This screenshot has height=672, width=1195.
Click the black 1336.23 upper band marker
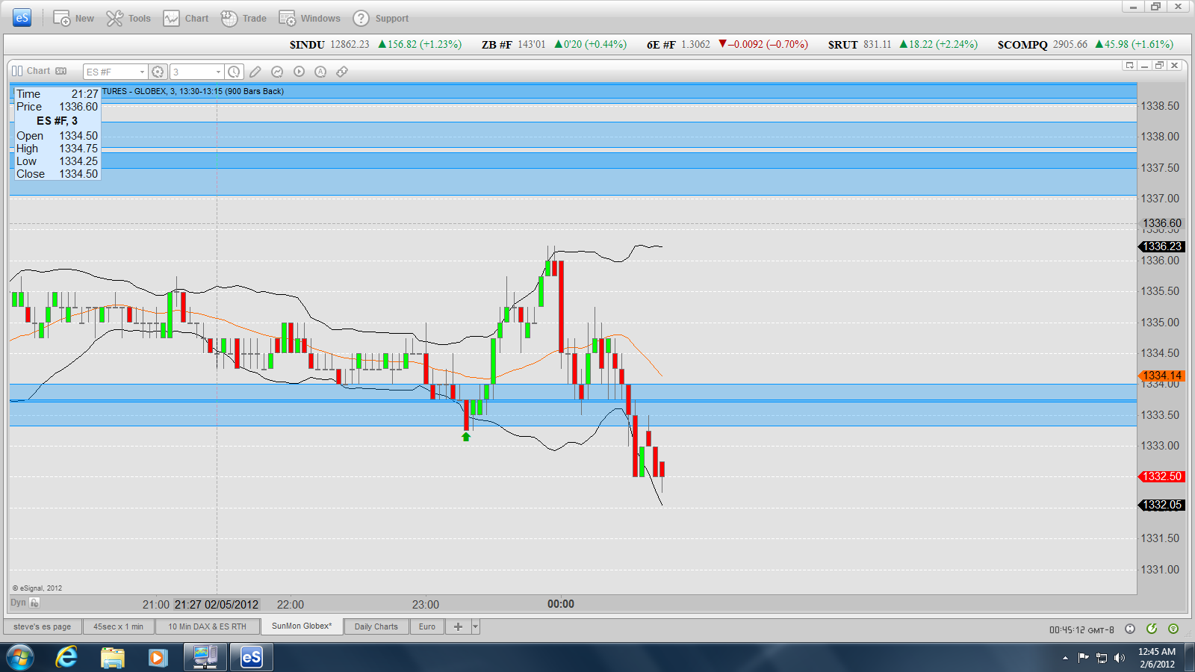tap(1161, 246)
